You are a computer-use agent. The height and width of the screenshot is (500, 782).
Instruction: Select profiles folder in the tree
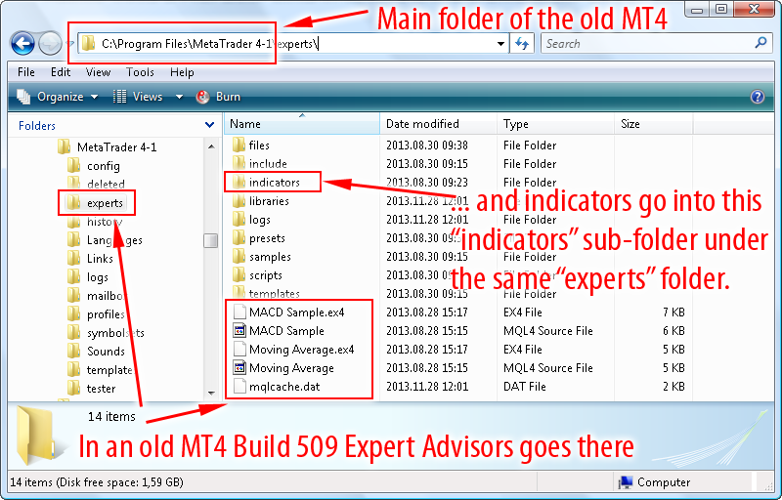pyautogui.click(x=106, y=314)
